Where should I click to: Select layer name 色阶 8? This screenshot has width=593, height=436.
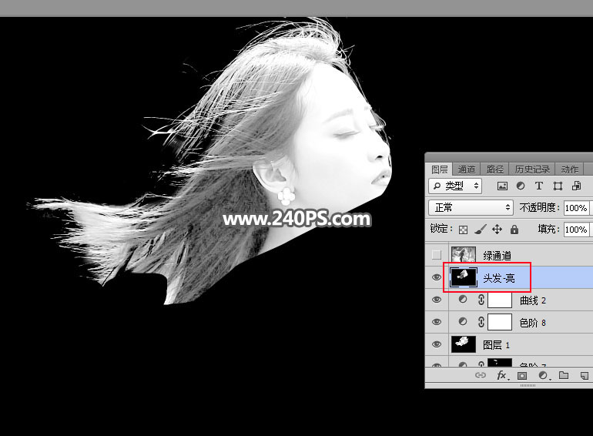tap(533, 323)
